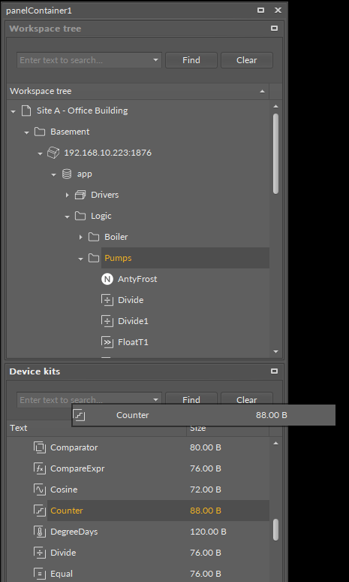
Task: Click the Divide1 block icon in workspace tree
Action: 107,320
